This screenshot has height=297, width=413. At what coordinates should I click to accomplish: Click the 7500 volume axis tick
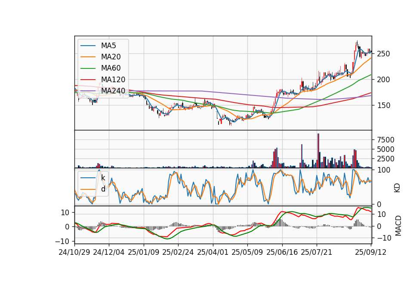[x=385, y=140]
